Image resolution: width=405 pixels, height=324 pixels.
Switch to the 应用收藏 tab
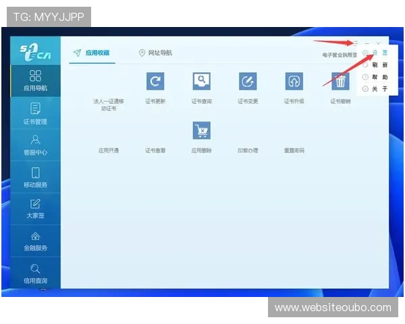[92, 53]
